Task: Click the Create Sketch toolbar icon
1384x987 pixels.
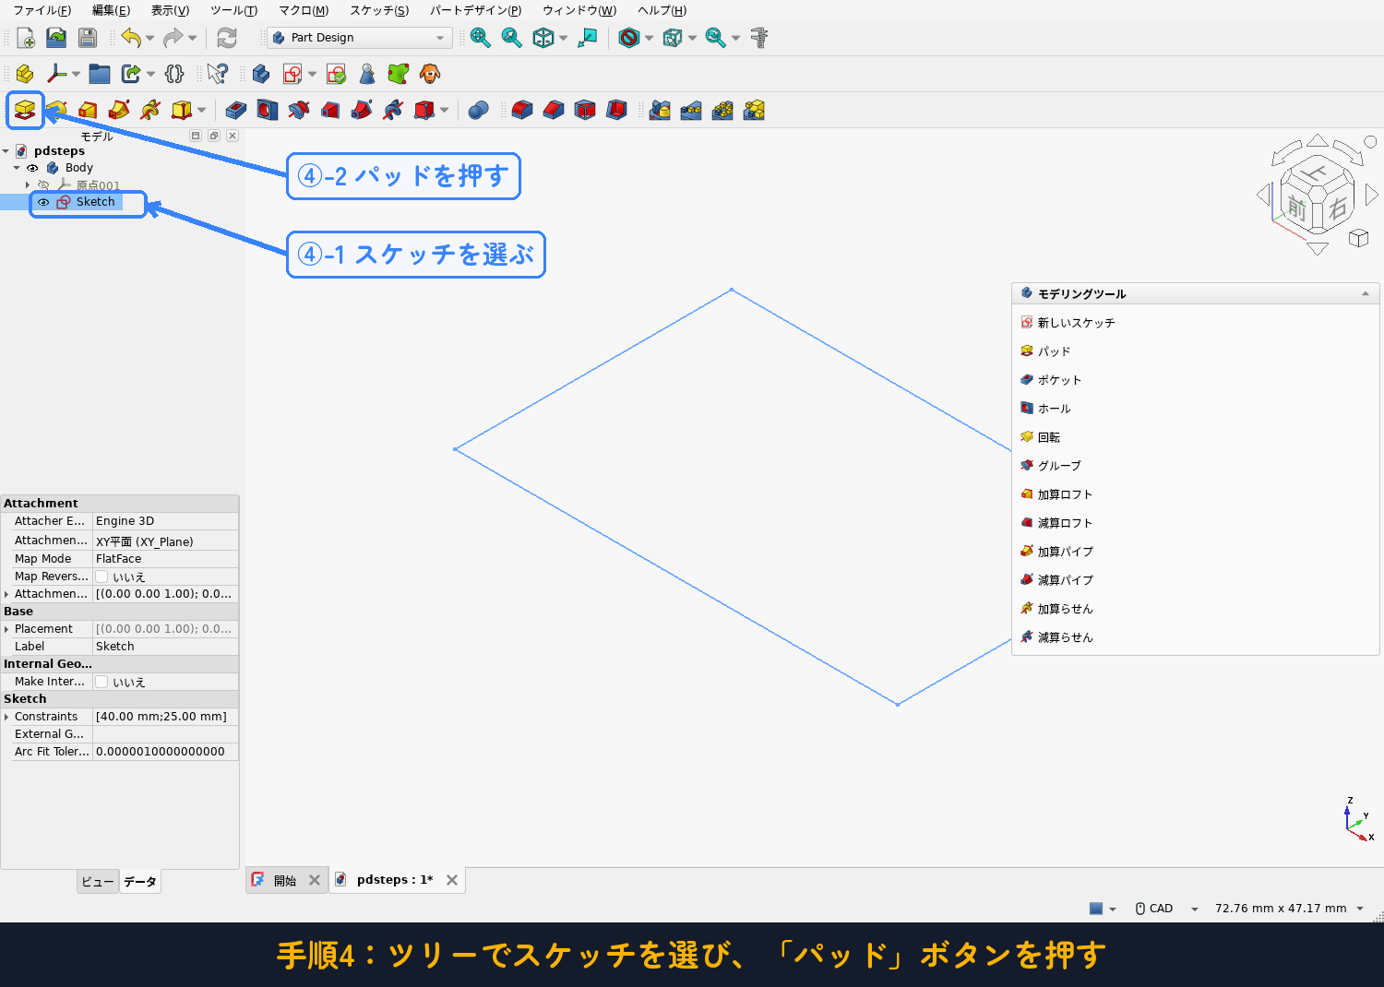Action: pos(292,74)
